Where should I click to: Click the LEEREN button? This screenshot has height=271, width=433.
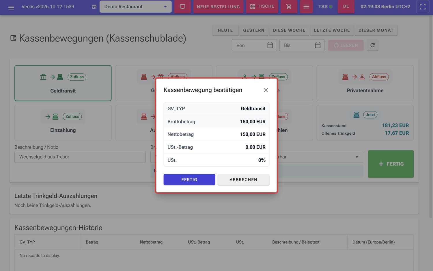tap(346, 45)
